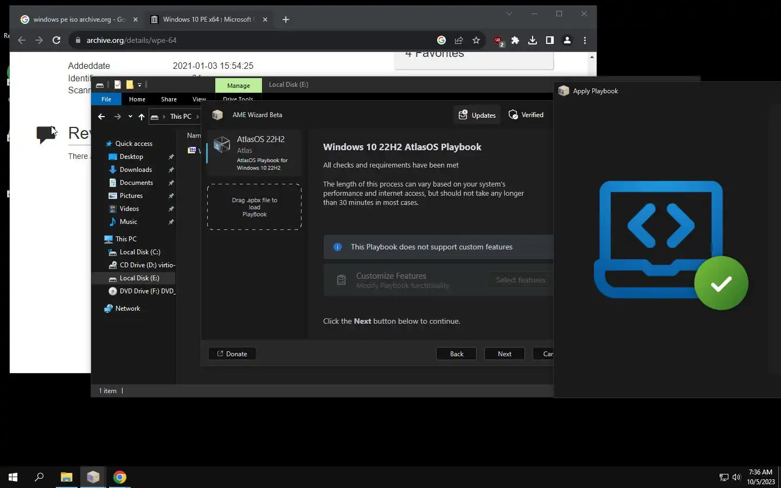Bookmark this page with the star icon
This screenshot has height=488, width=781.
click(476, 40)
